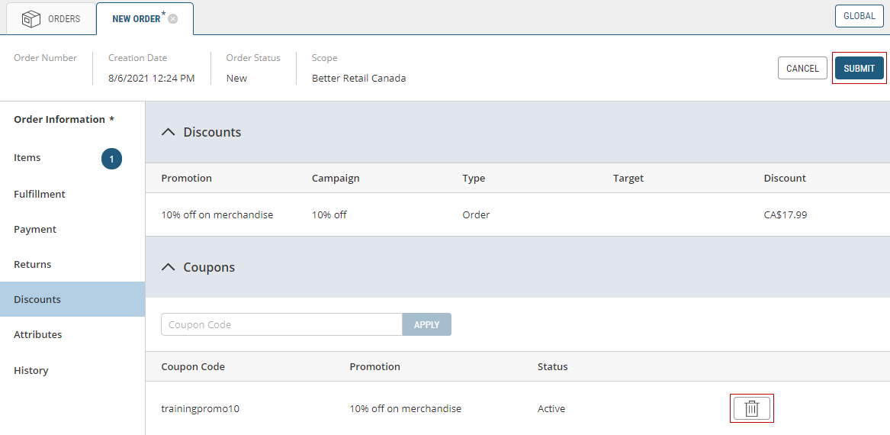Close the New Order tab

click(x=173, y=19)
